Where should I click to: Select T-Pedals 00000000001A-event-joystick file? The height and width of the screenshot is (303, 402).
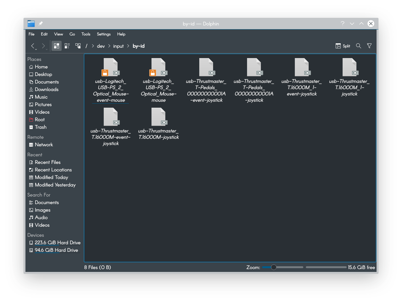[206, 81]
